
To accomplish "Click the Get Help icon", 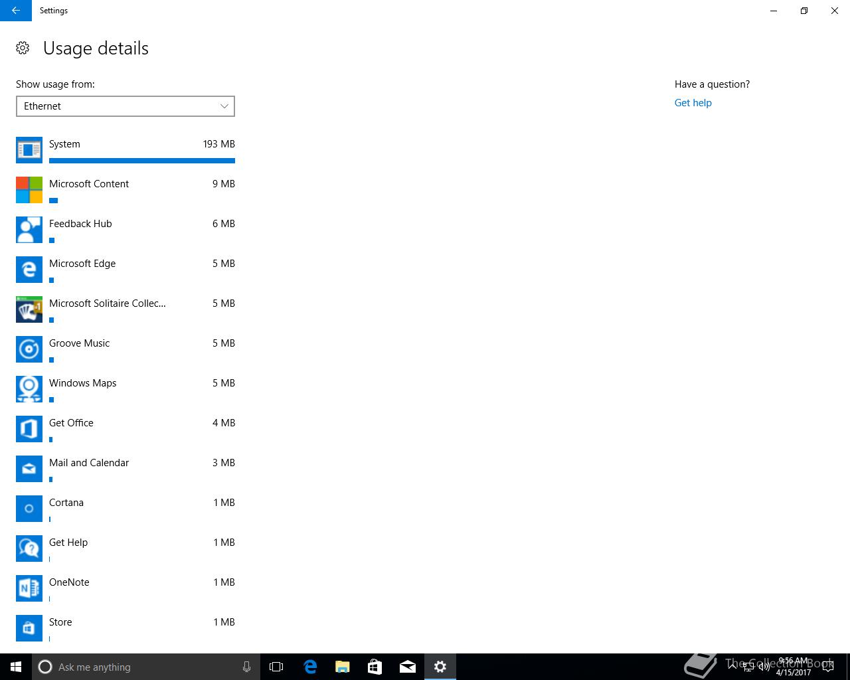I will click(x=29, y=549).
